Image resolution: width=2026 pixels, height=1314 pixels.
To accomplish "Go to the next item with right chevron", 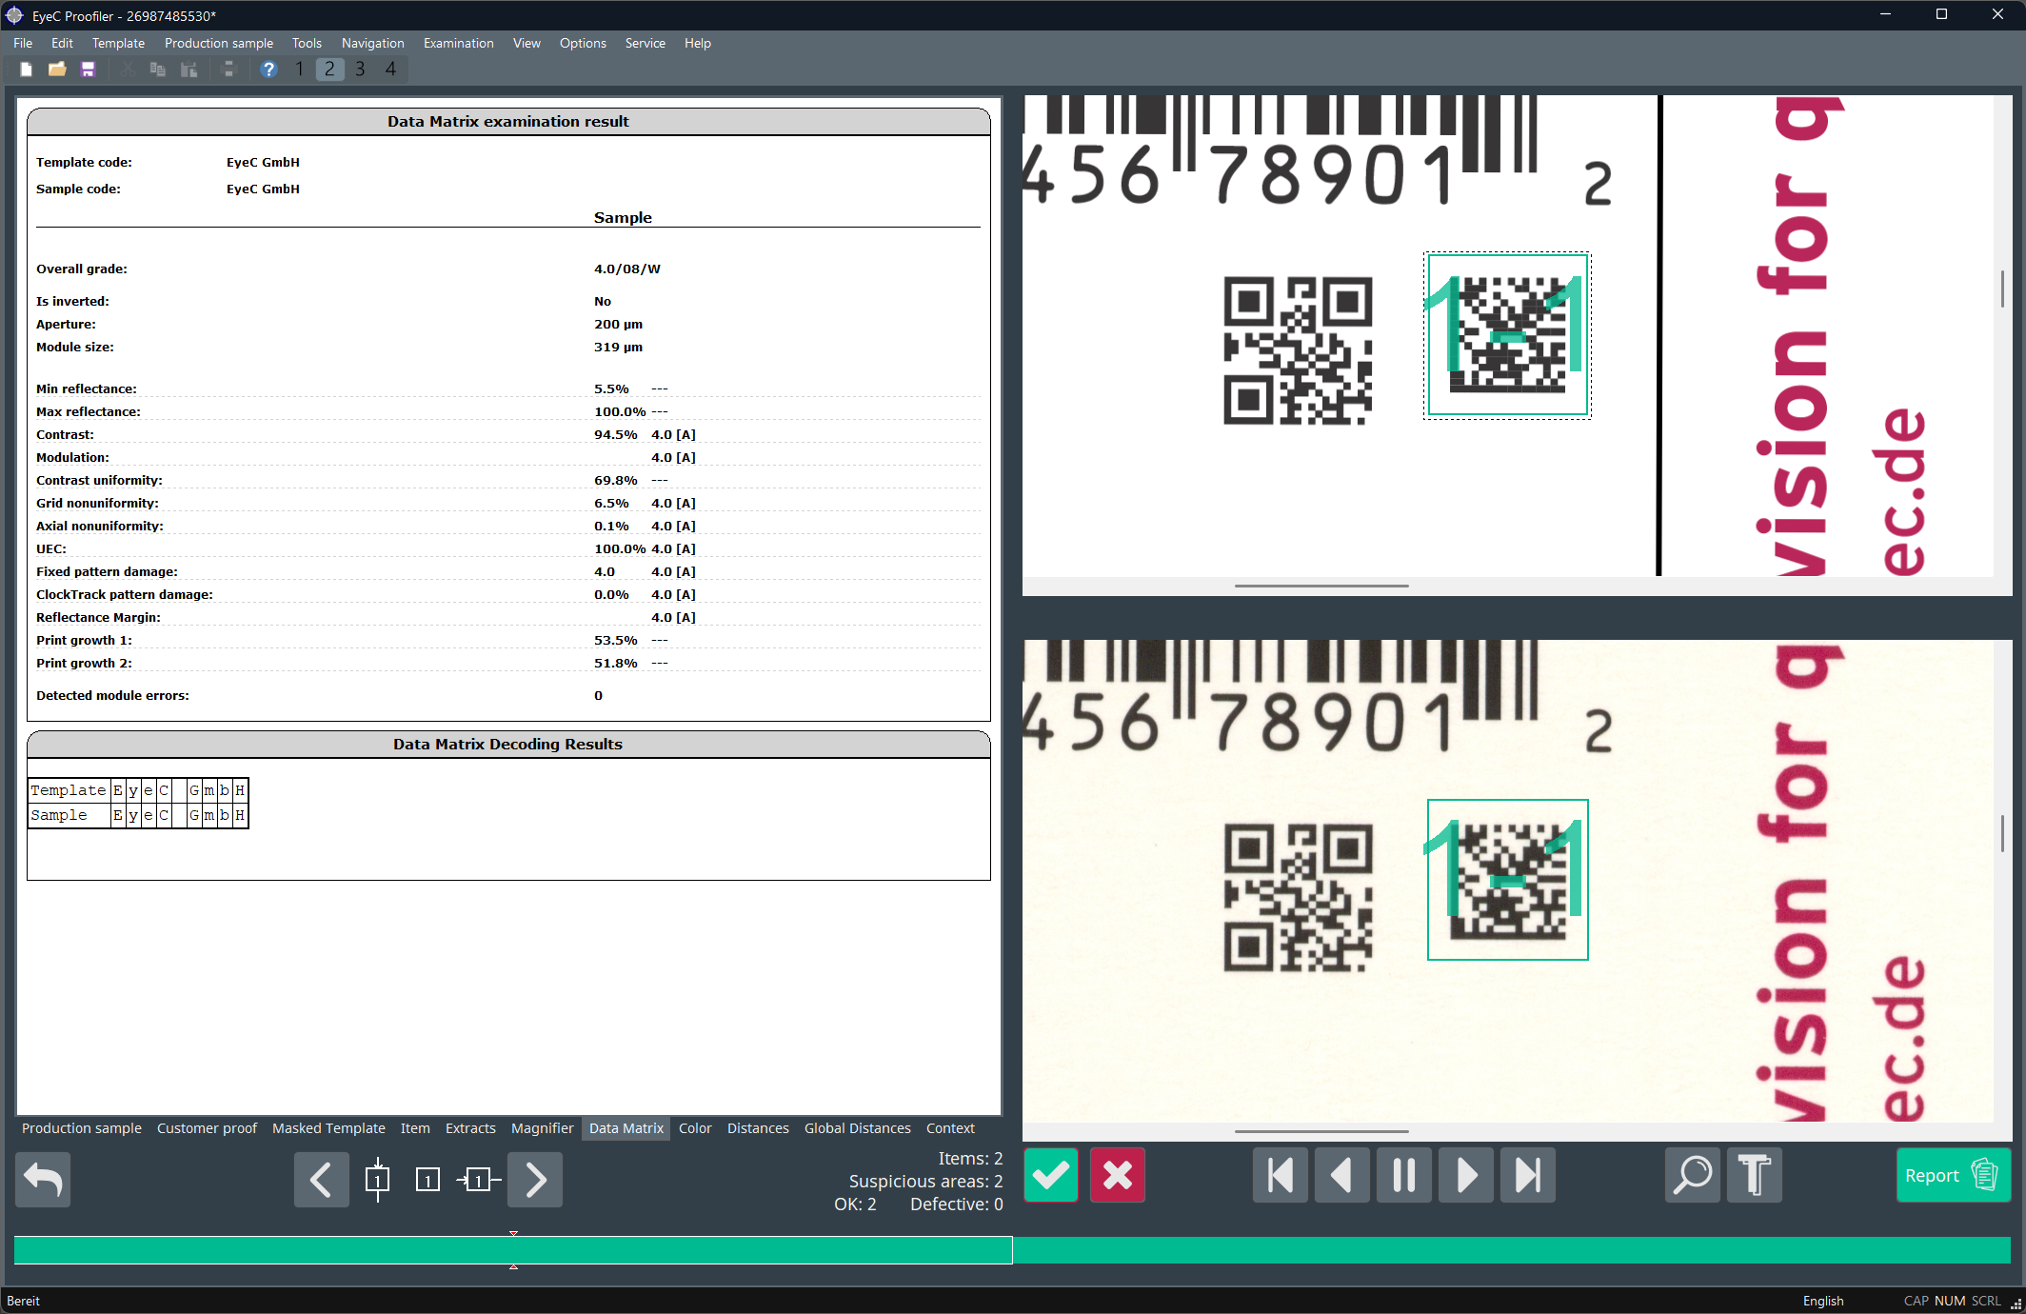I will [x=535, y=1180].
